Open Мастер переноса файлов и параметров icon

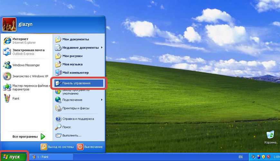[7, 87]
